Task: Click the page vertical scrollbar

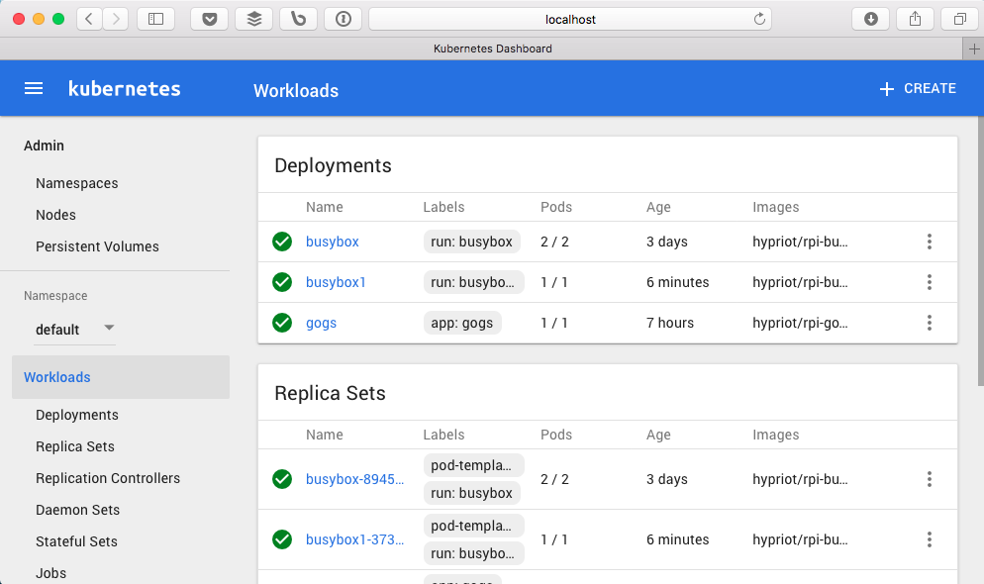Action: point(980,250)
